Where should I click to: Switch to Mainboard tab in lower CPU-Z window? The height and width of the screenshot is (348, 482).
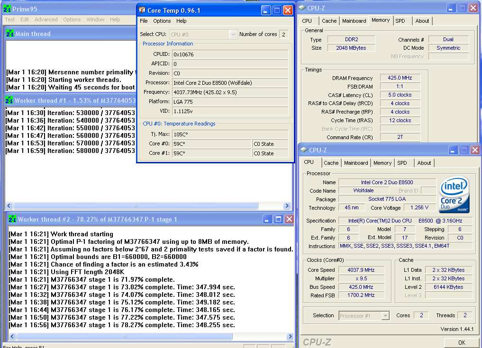click(356, 163)
